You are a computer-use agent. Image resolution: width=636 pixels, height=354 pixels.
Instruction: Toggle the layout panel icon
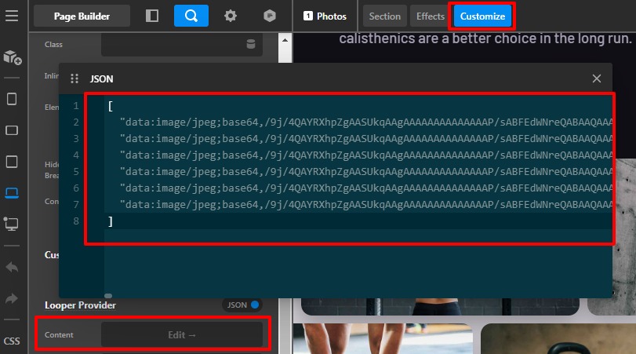(x=152, y=16)
